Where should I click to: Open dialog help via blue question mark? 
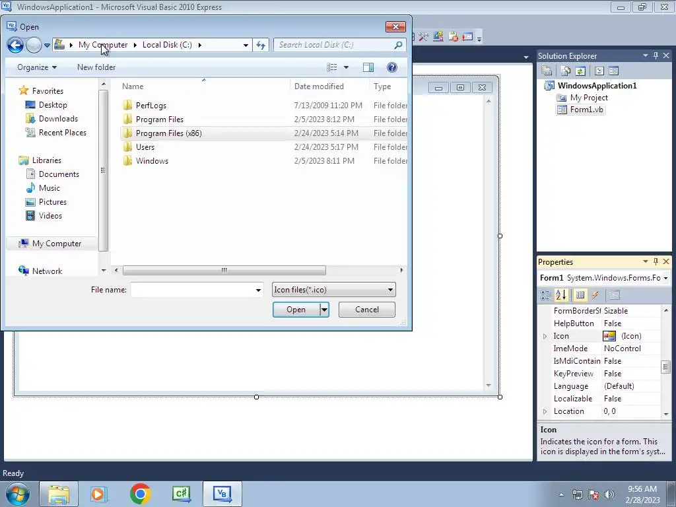click(x=392, y=67)
